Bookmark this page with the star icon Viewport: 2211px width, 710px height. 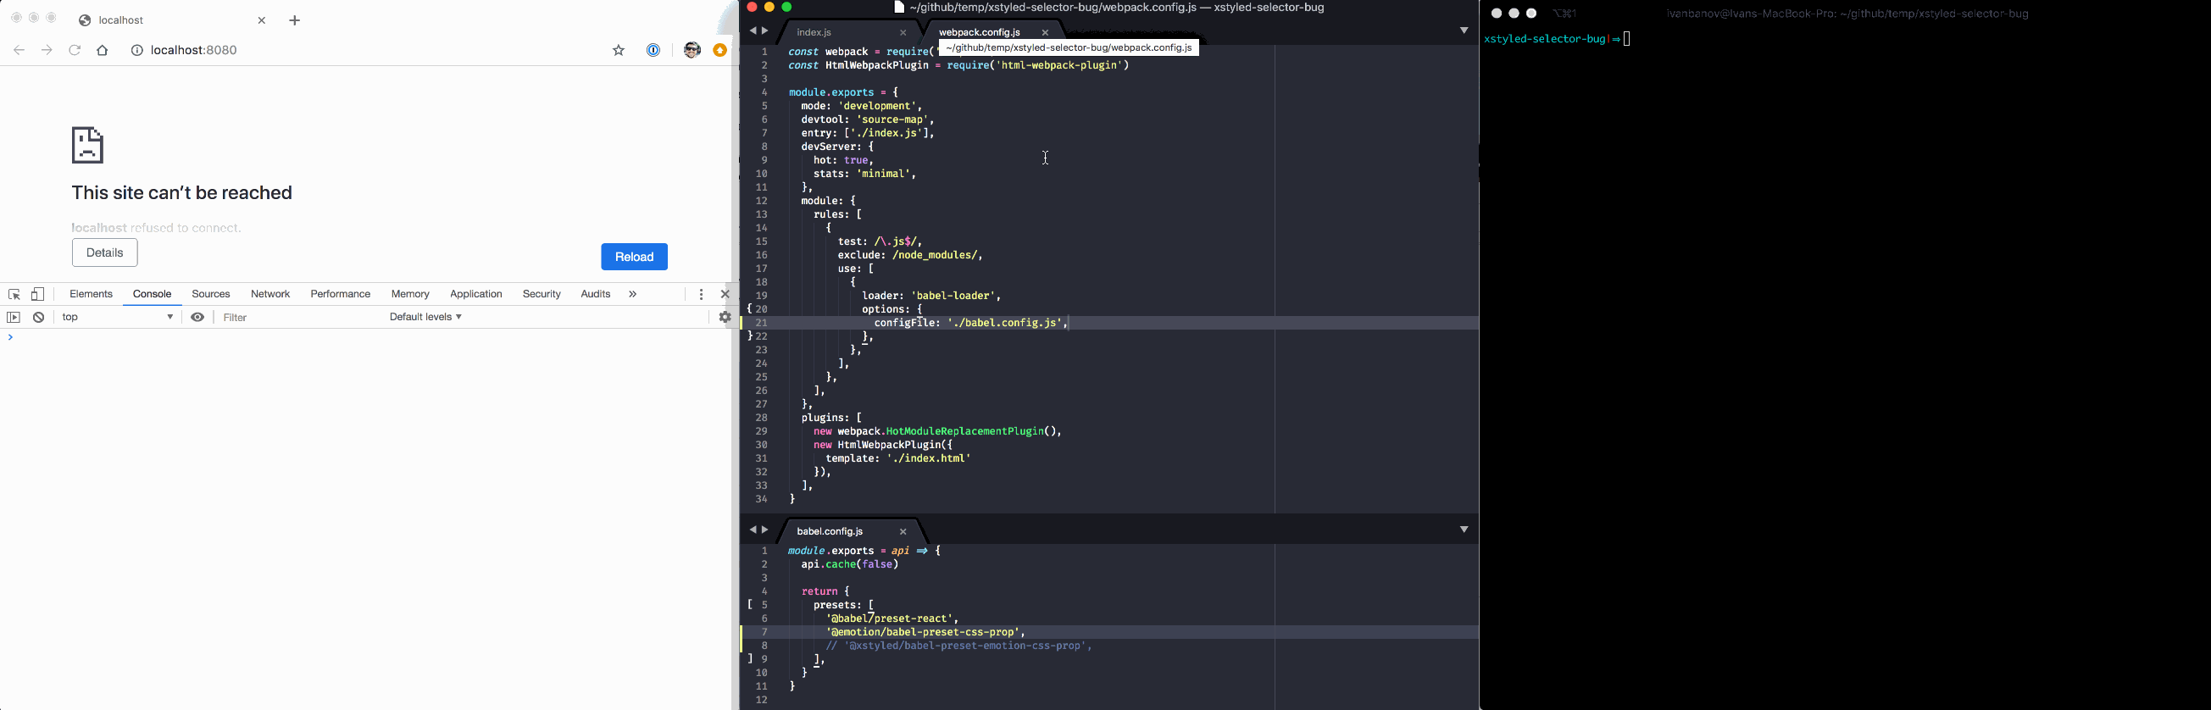coord(619,51)
